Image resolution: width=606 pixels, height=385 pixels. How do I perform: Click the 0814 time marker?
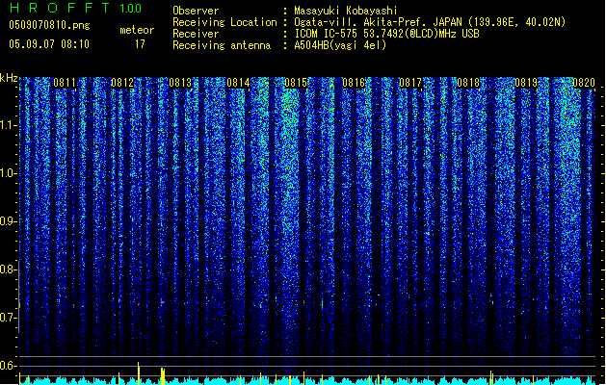[x=238, y=83]
